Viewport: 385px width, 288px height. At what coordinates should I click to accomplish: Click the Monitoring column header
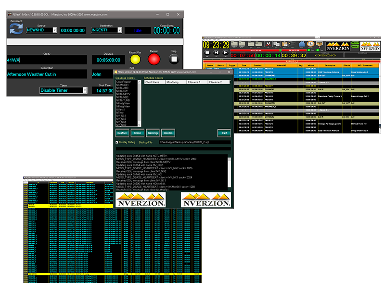176,82
